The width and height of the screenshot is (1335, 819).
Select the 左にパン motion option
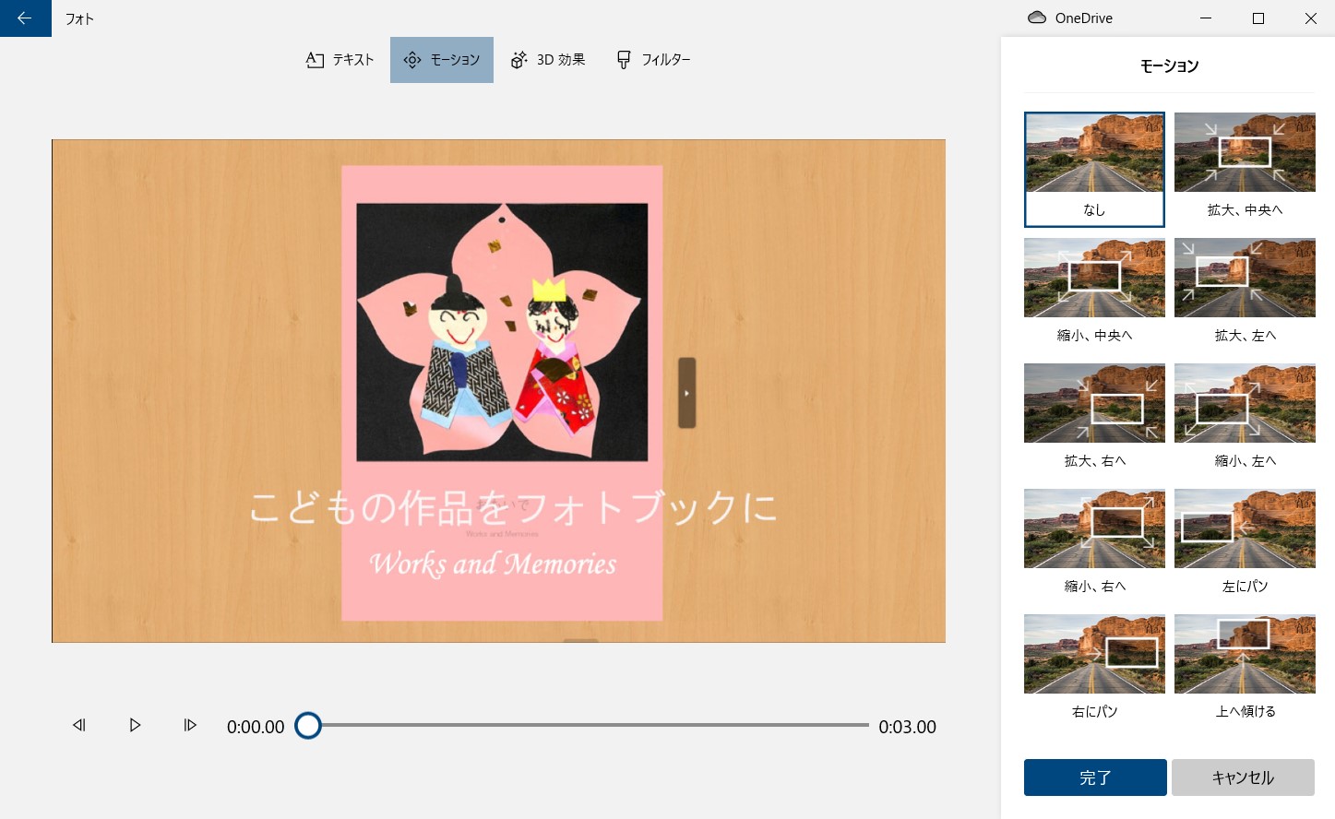click(1245, 529)
